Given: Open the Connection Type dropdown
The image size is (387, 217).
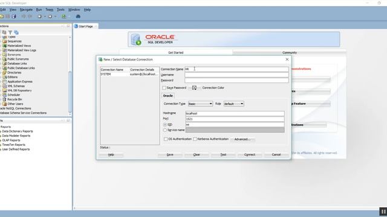Looking at the screenshot, I should point(200,104).
